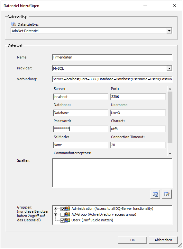Uncheck the Administration group checkbox

62,209
